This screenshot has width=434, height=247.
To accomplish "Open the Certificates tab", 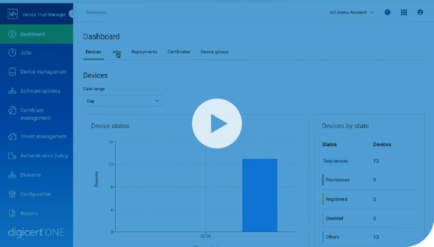I will pyautogui.click(x=179, y=52).
